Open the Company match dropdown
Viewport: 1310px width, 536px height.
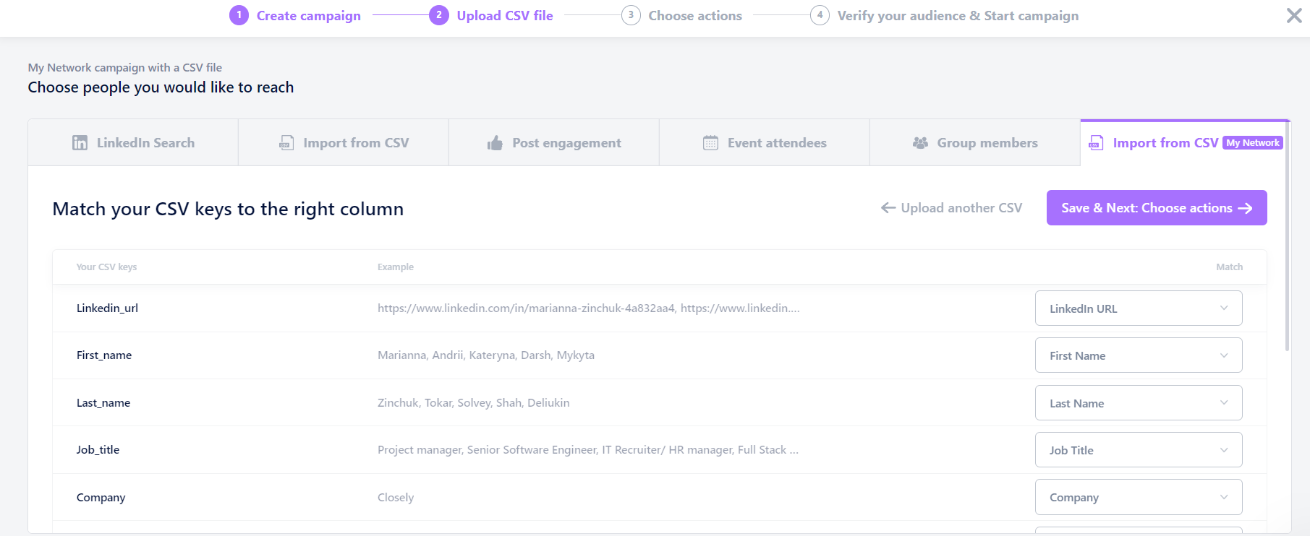pyautogui.click(x=1139, y=497)
